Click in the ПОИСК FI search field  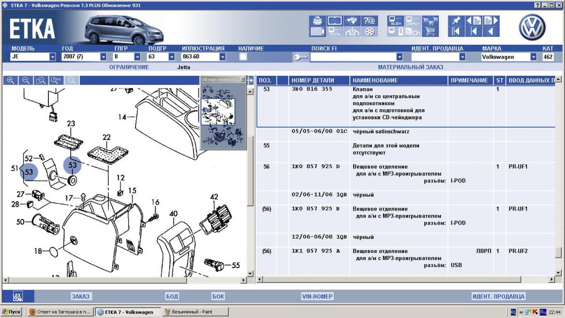pos(353,57)
